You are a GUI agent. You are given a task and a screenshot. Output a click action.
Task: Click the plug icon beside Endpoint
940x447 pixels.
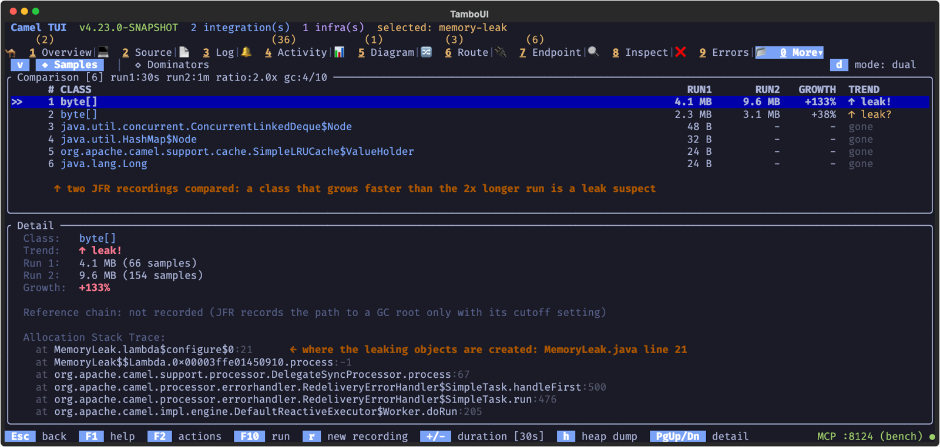click(501, 52)
